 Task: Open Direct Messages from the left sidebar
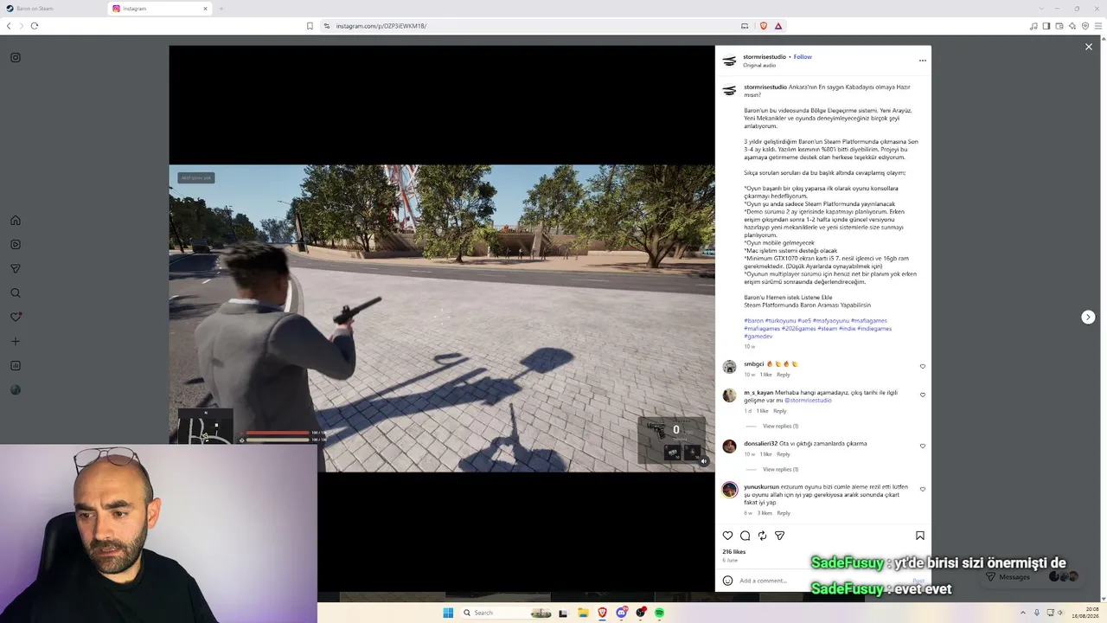pyautogui.click(x=16, y=268)
